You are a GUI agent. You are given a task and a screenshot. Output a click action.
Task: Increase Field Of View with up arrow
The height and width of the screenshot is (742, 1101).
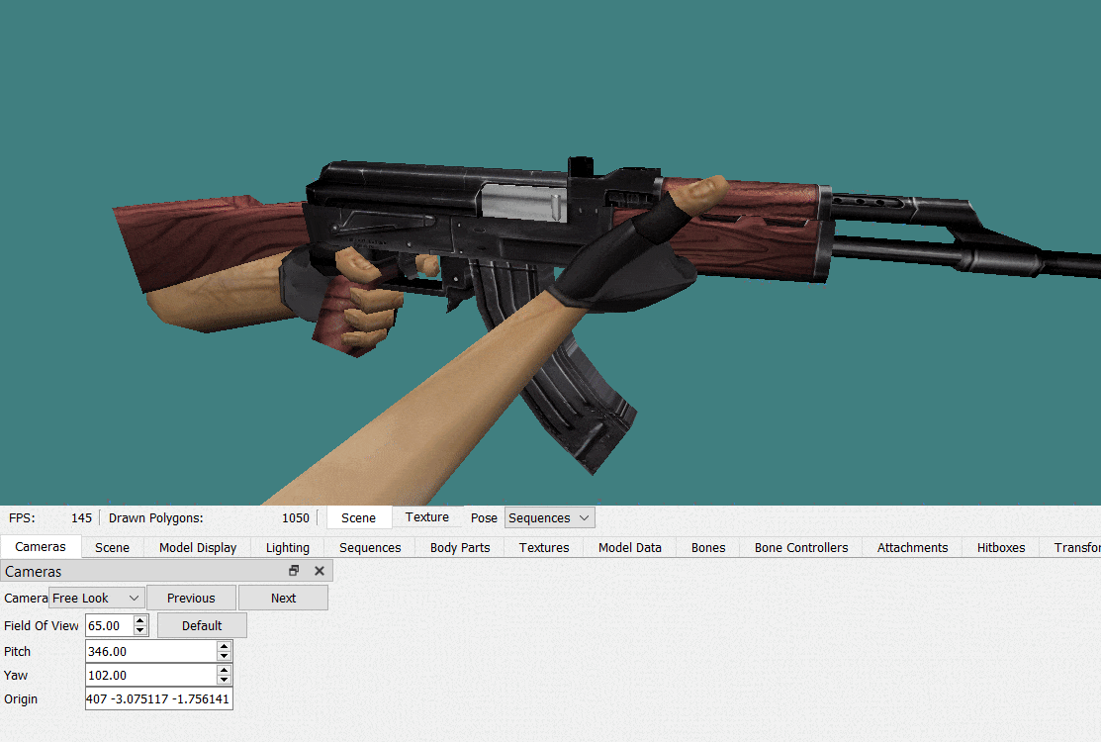(140, 620)
